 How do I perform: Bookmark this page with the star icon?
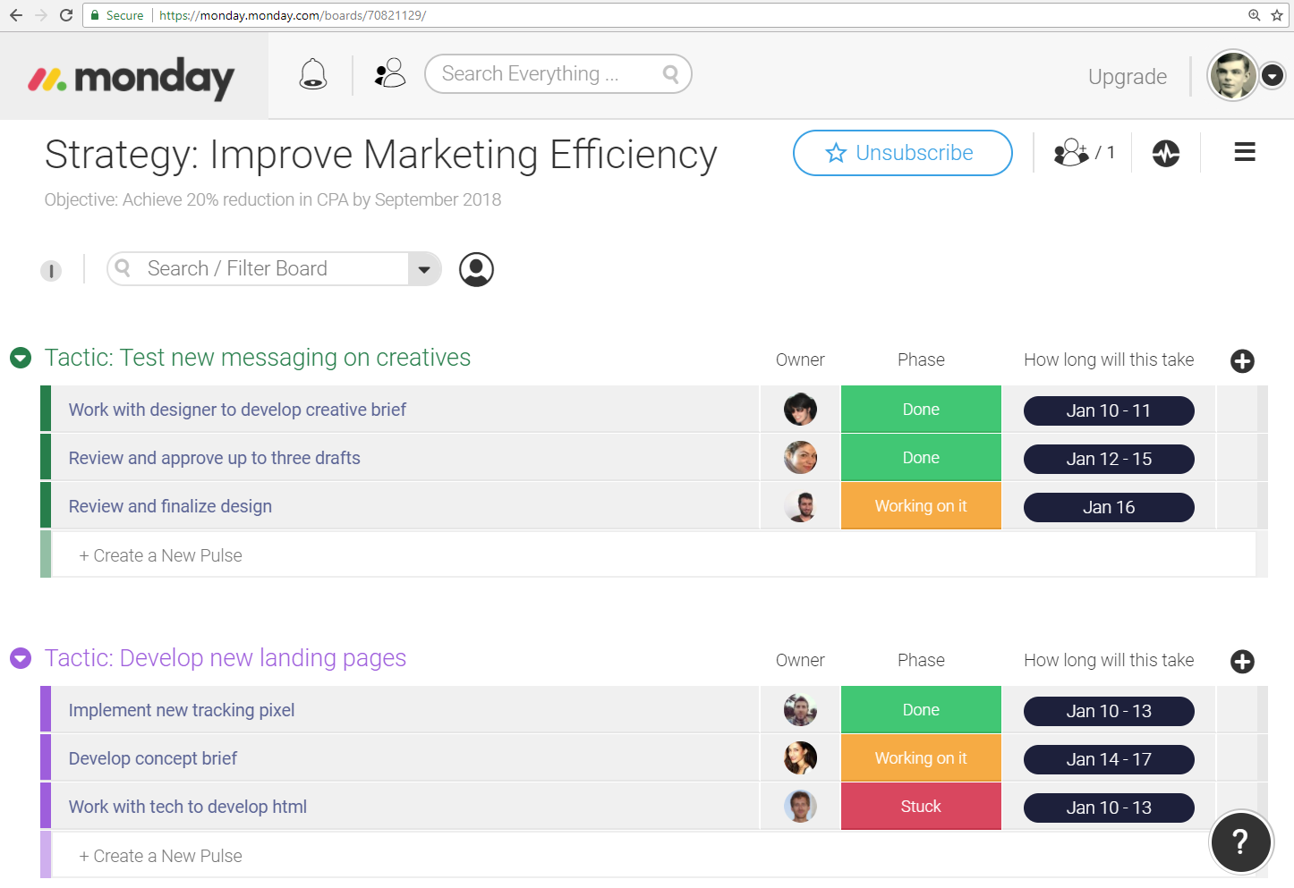pos(1277,15)
